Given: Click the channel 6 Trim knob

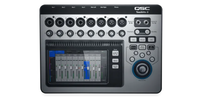Looking at the screenshot, I should (x=101, y=34).
